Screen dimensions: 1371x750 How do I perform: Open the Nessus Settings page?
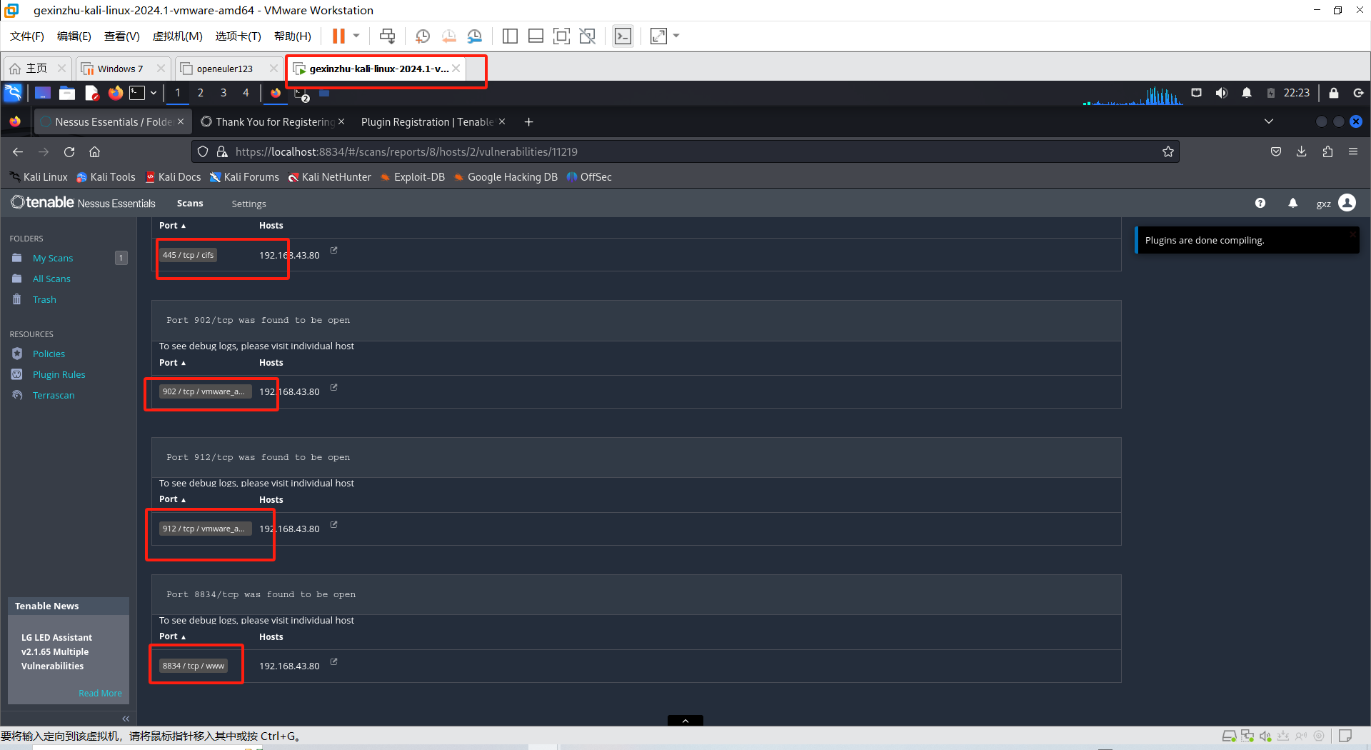coord(248,204)
